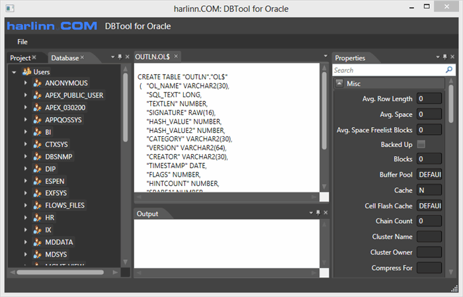Click the MDSYS user icon
The image size is (463, 297).
click(x=38, y=255)
